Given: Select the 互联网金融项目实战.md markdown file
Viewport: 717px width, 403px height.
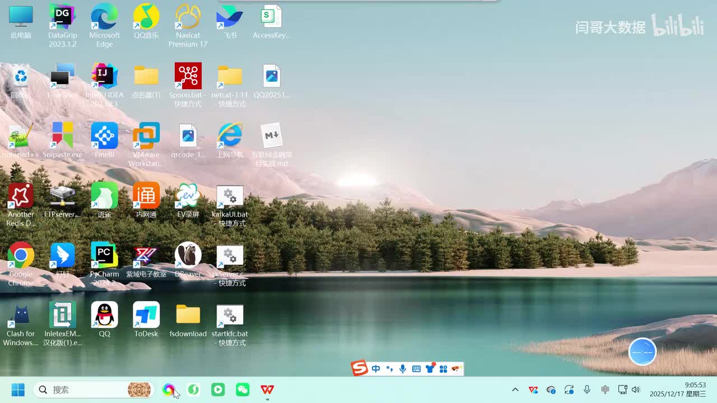Looking at the screenshot, I should pyautogui.click(x=271, y=145).
